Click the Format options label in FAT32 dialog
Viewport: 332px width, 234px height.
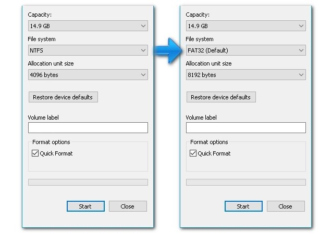209,142
